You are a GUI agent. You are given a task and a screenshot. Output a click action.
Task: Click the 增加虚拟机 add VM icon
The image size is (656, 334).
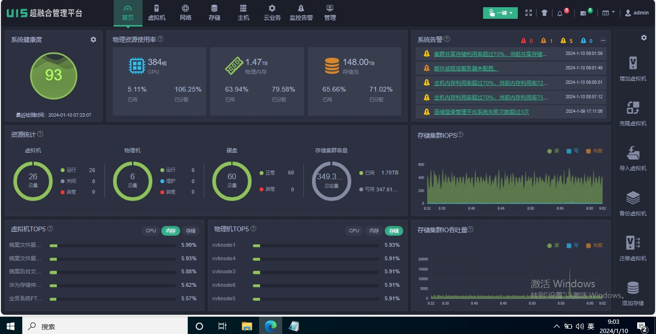[x=633, y=63]
